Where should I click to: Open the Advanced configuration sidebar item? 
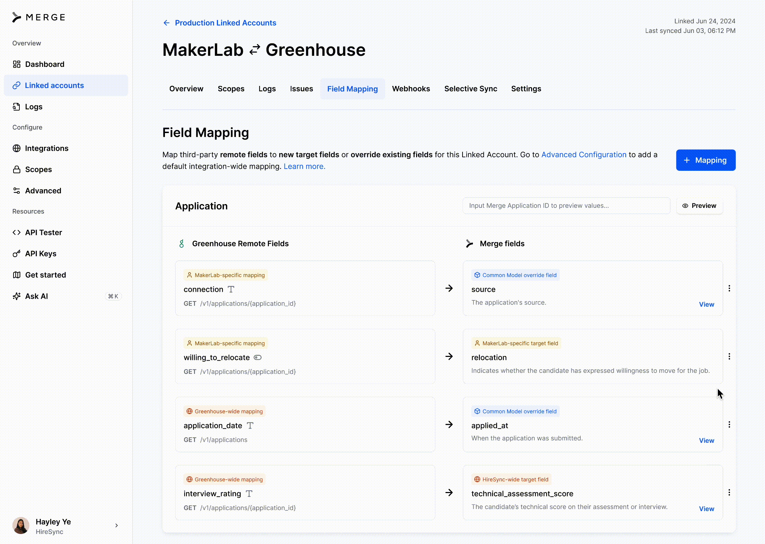click(66, 191)
